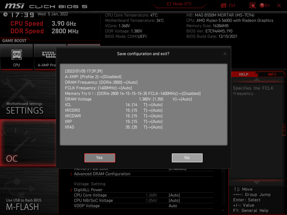
Task: Confirm saving by clicking Yes
Action: point(99,158)
